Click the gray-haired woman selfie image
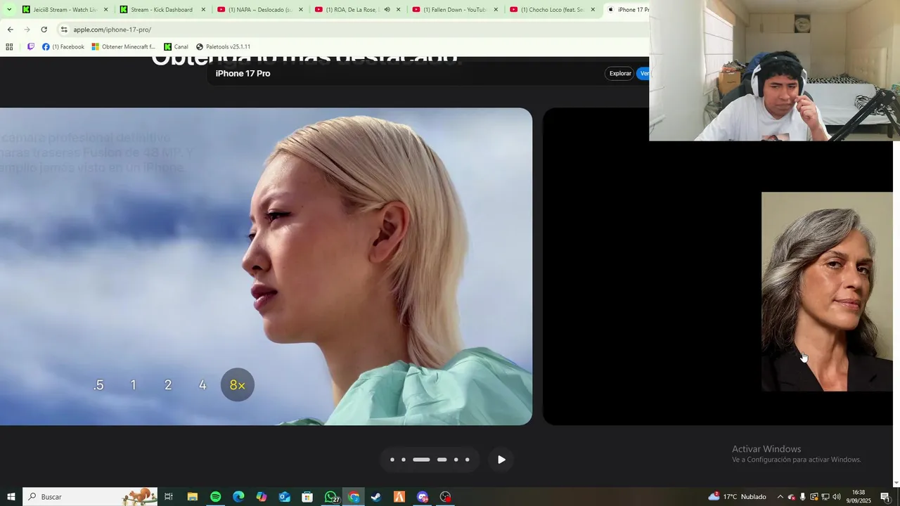Viewport: 900px width, 506px height. click(x=827, y=292)
